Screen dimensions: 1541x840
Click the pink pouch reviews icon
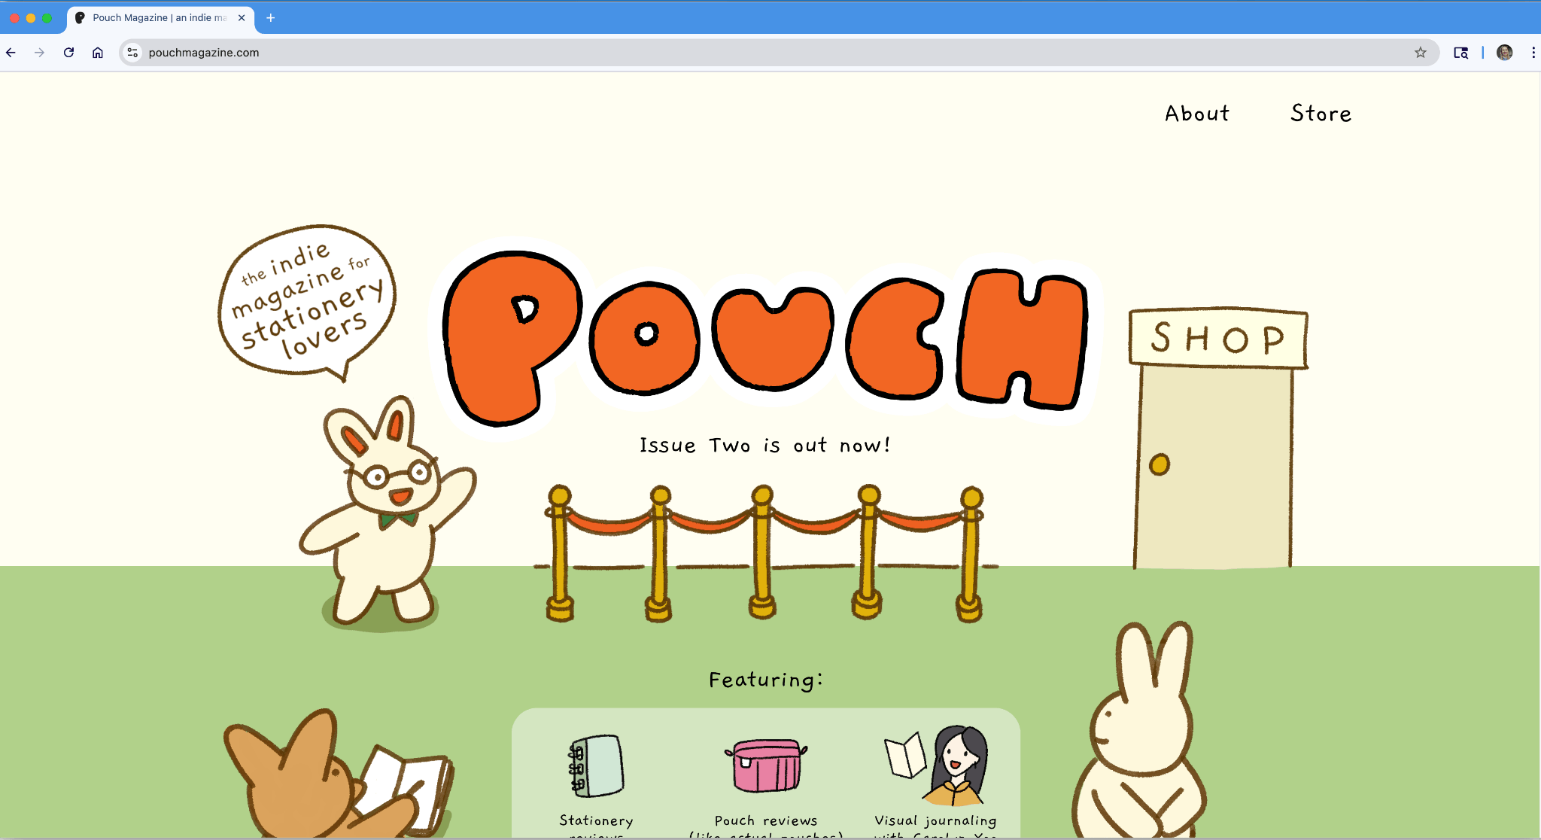click(766, 765)
